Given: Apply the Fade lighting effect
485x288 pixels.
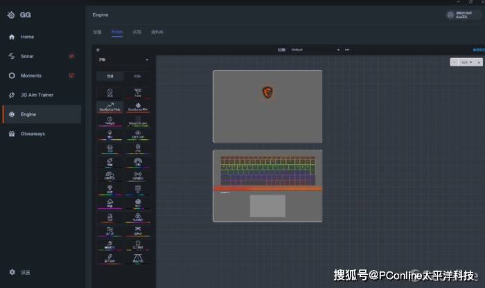Looking at the screenshot, I should pyautogui.click(x=138, y=93).
